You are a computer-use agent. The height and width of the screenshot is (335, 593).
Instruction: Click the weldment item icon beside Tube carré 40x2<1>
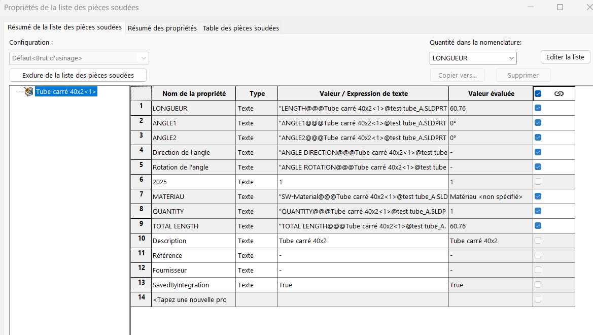[28, 91]
